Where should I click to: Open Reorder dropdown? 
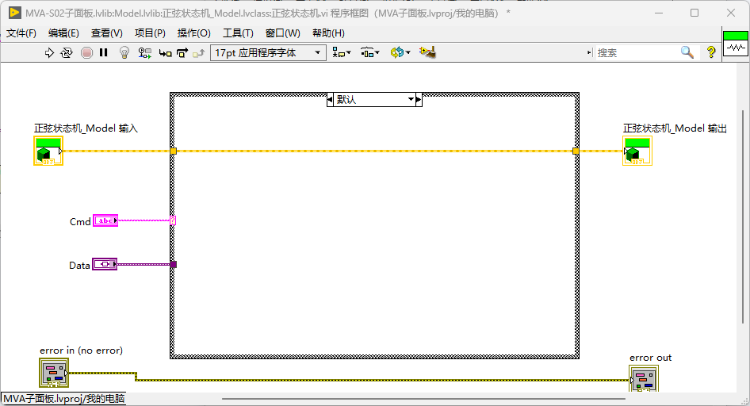coord(400,52)
